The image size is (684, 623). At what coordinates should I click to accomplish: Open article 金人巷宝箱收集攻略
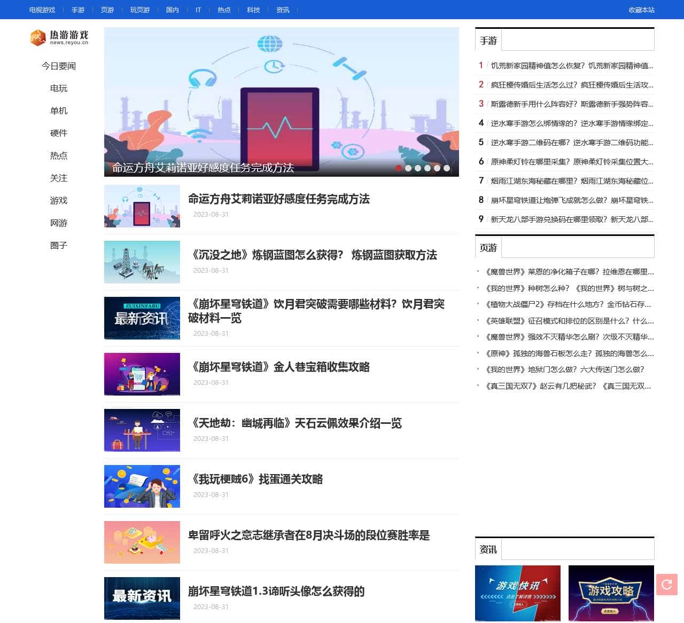coord(279,367)
